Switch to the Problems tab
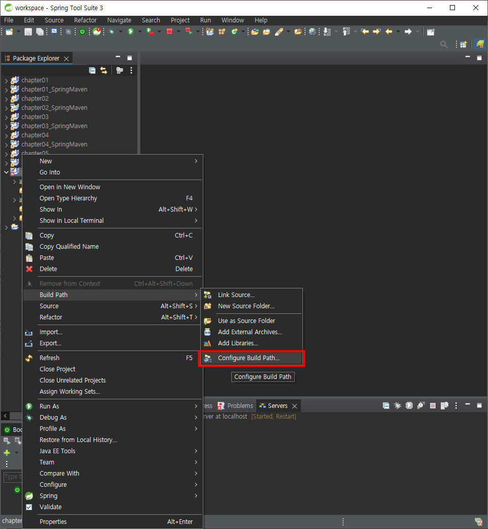 [x=235, y=405]
